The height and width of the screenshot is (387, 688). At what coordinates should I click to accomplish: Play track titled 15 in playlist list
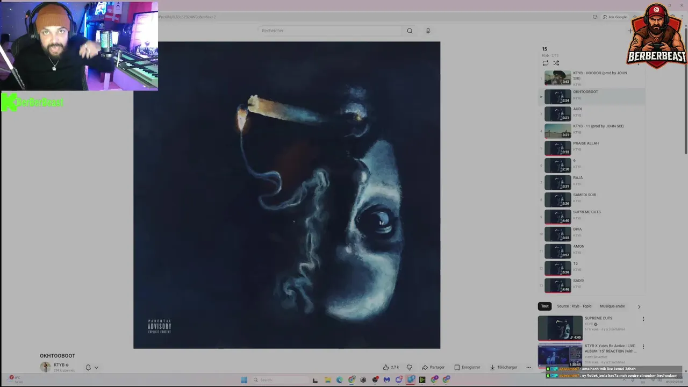591,268
